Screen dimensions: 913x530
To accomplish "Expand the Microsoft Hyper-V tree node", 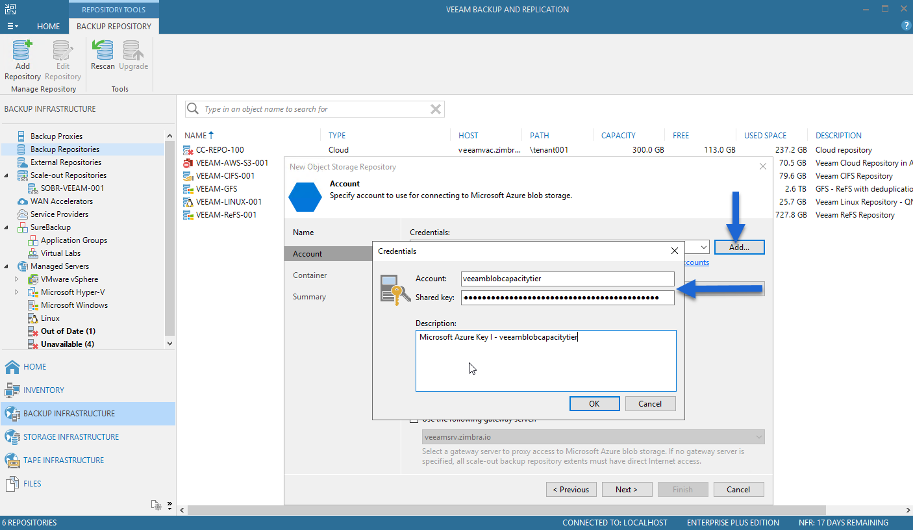I will [17, 292].
